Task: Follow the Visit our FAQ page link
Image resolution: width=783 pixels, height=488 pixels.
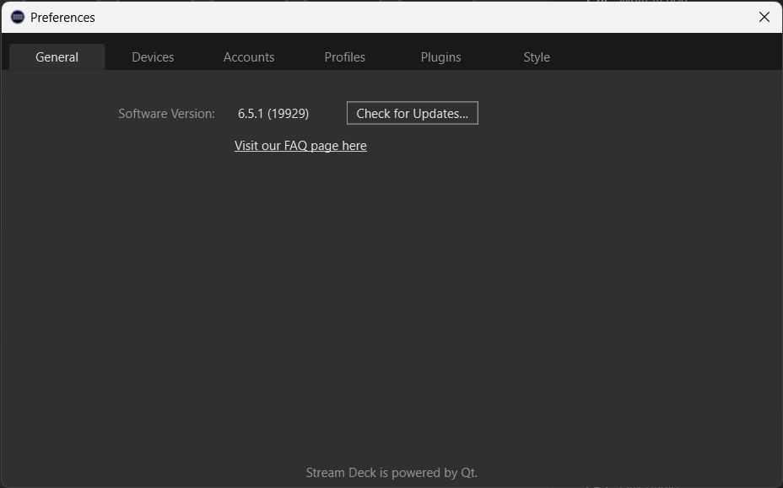Action: click(x=300, y=146)
